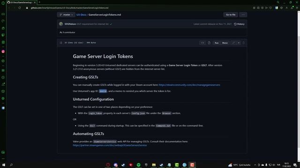Open sidebar three-dot setup menu
The width and height of the screenshot is (300, 168).
click(x=3, y=159)
